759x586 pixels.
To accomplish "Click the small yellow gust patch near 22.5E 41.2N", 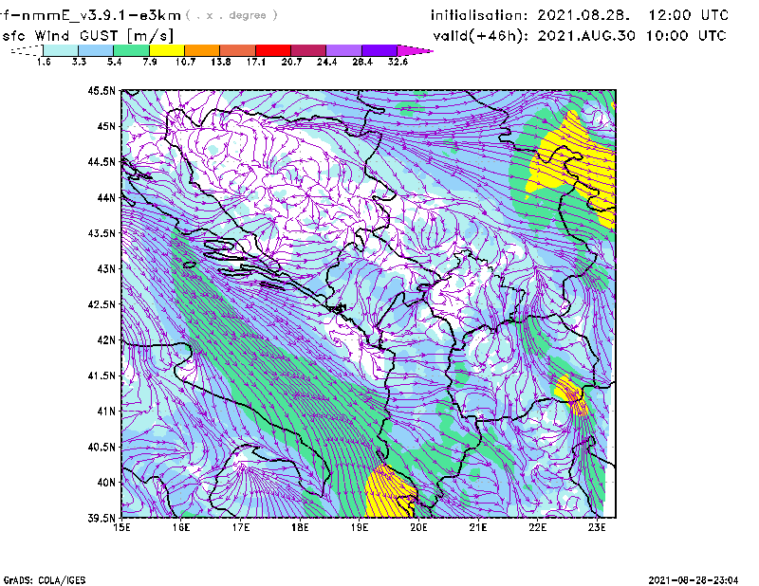I will pos(572,394).
